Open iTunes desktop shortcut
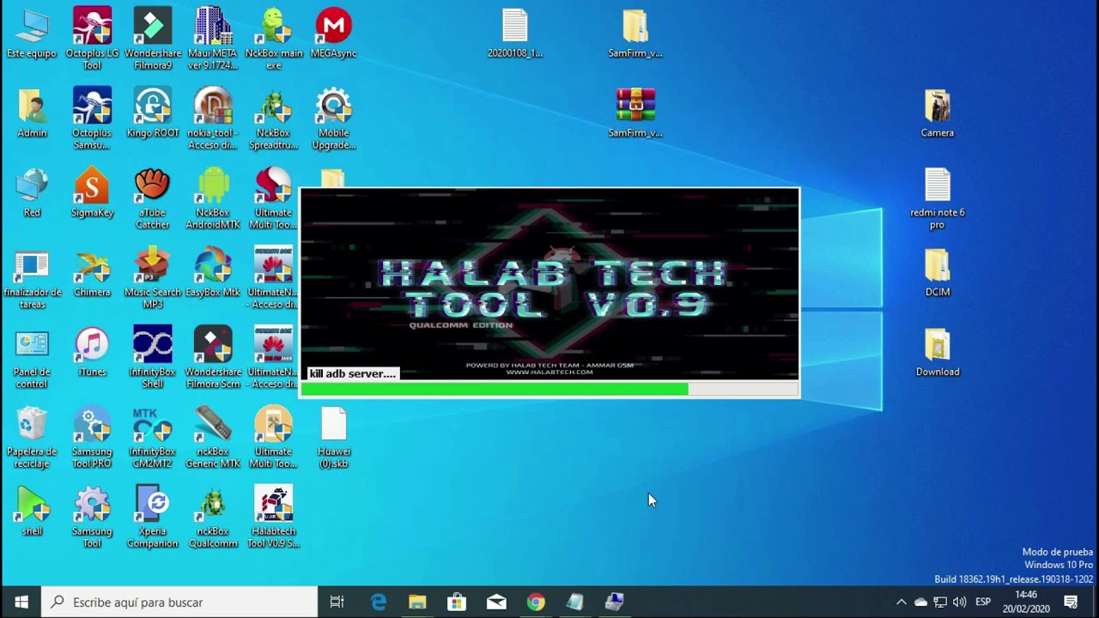 coord(92,351)
